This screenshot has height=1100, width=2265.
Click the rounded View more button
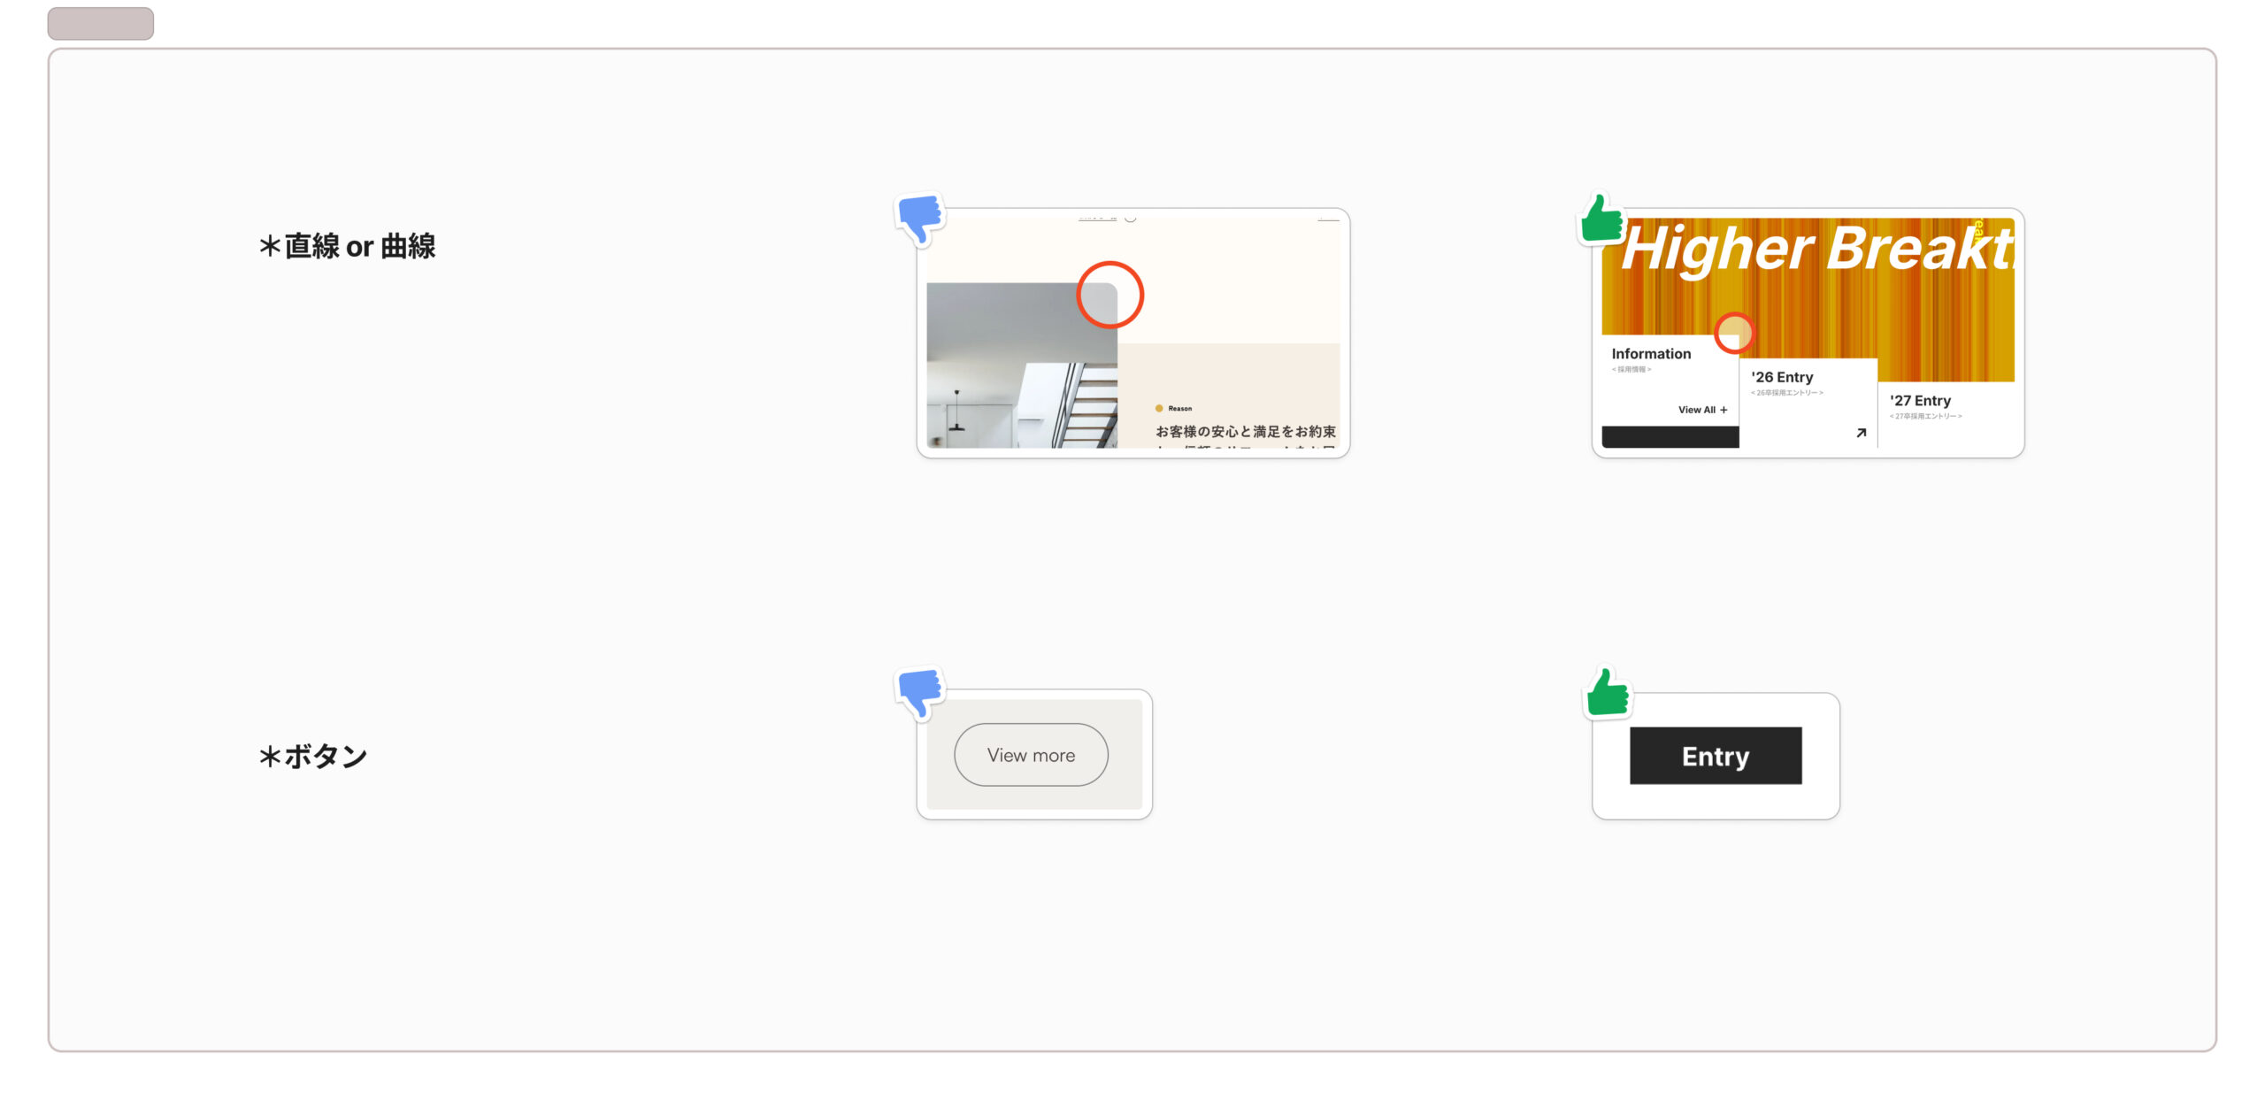[x=1031, y=755]
